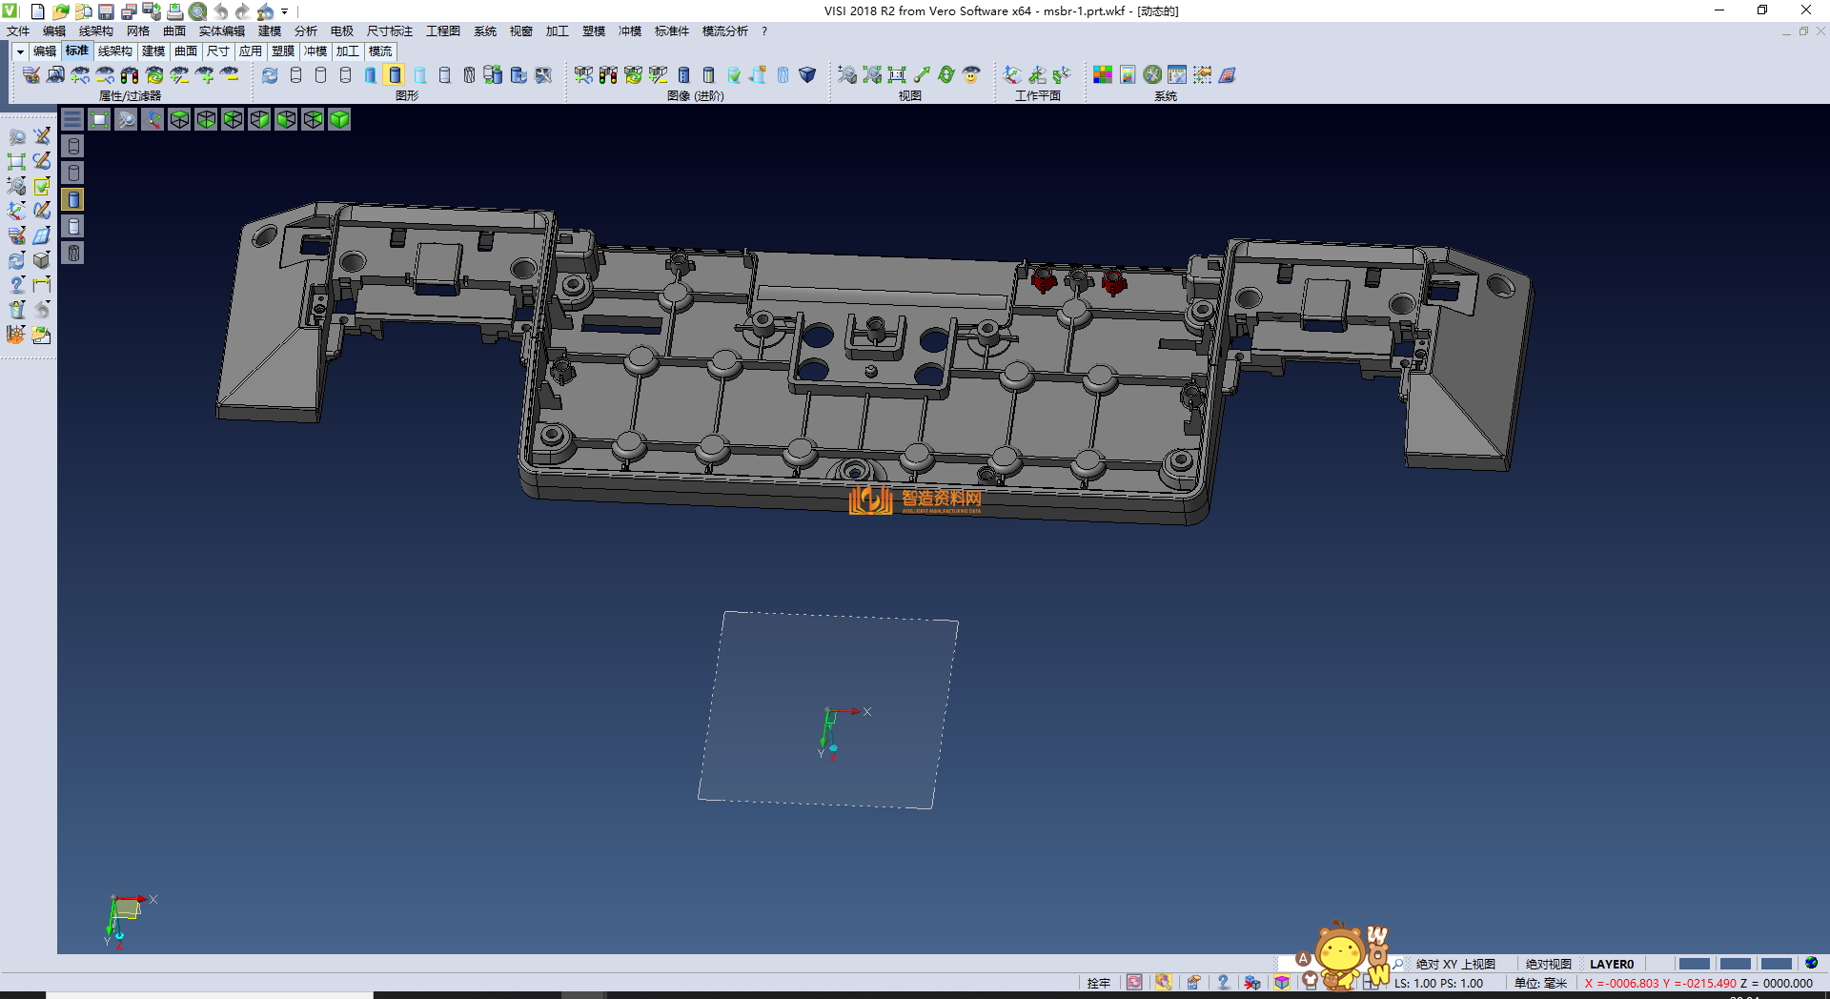Open the 实体编辑 menu
This screenshot has height=999, width=1830.
(x=221, y=31)
